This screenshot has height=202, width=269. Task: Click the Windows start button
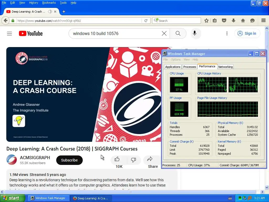[12, 198]
